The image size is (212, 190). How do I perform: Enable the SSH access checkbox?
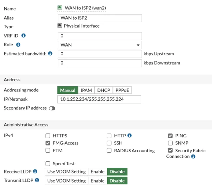tap(109, 143)
